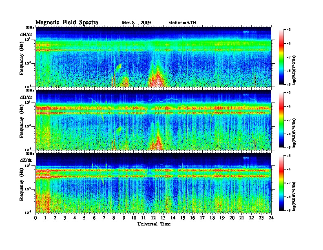Click the color bar beside the dZ/dt panel
Viewport: 323px width, 250px height.
tap(281, 183)
